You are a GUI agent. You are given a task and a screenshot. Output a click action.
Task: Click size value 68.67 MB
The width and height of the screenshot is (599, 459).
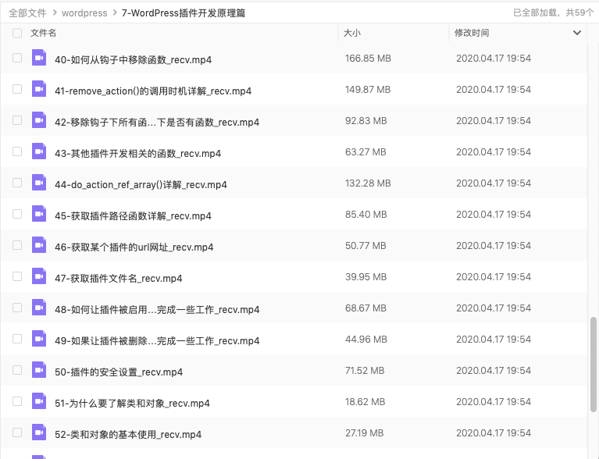pyautogui.click(x=365, y=308)
